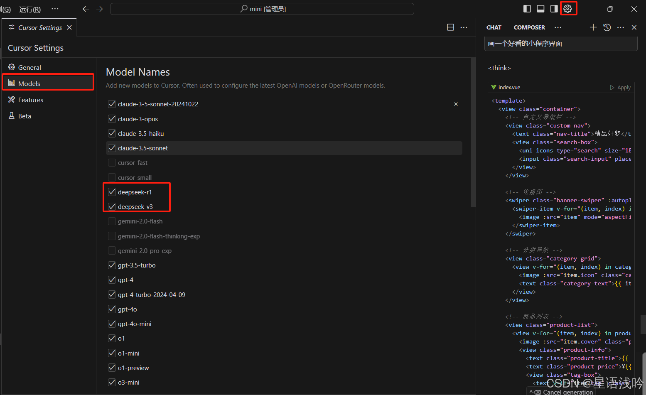The image size is (646, 395).
Task: Switch to the CHAT tab
Action: tap(494, 27)
